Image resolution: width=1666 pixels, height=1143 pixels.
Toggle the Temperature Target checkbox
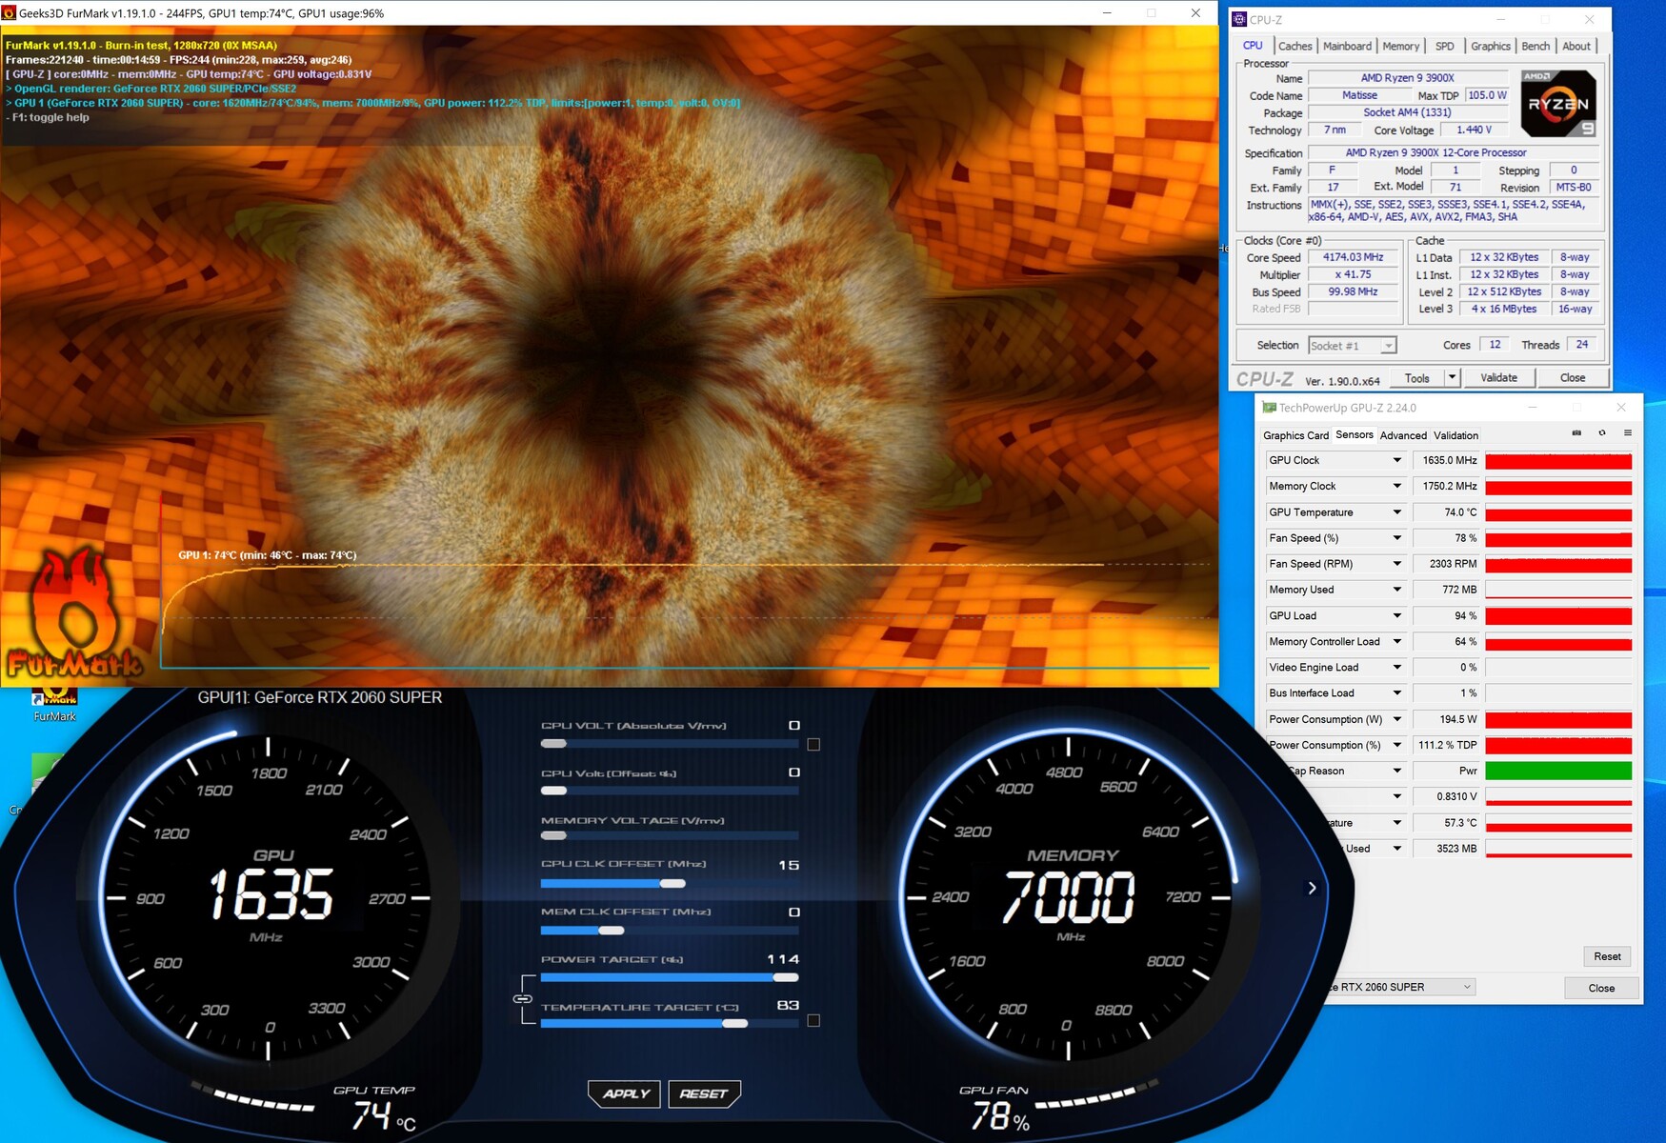pyautogui.click(x=813, y=1020)
